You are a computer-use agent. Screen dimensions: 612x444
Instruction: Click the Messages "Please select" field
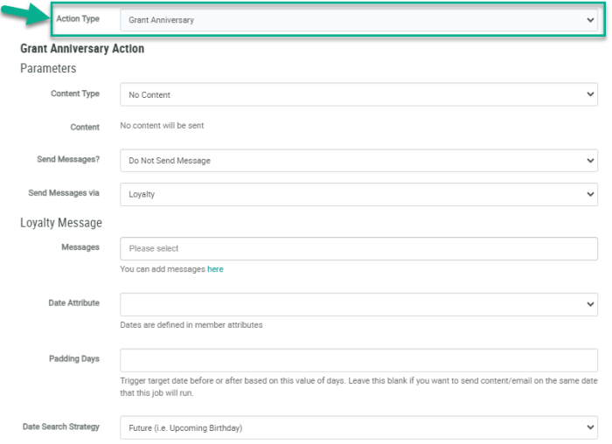(358, 248)
